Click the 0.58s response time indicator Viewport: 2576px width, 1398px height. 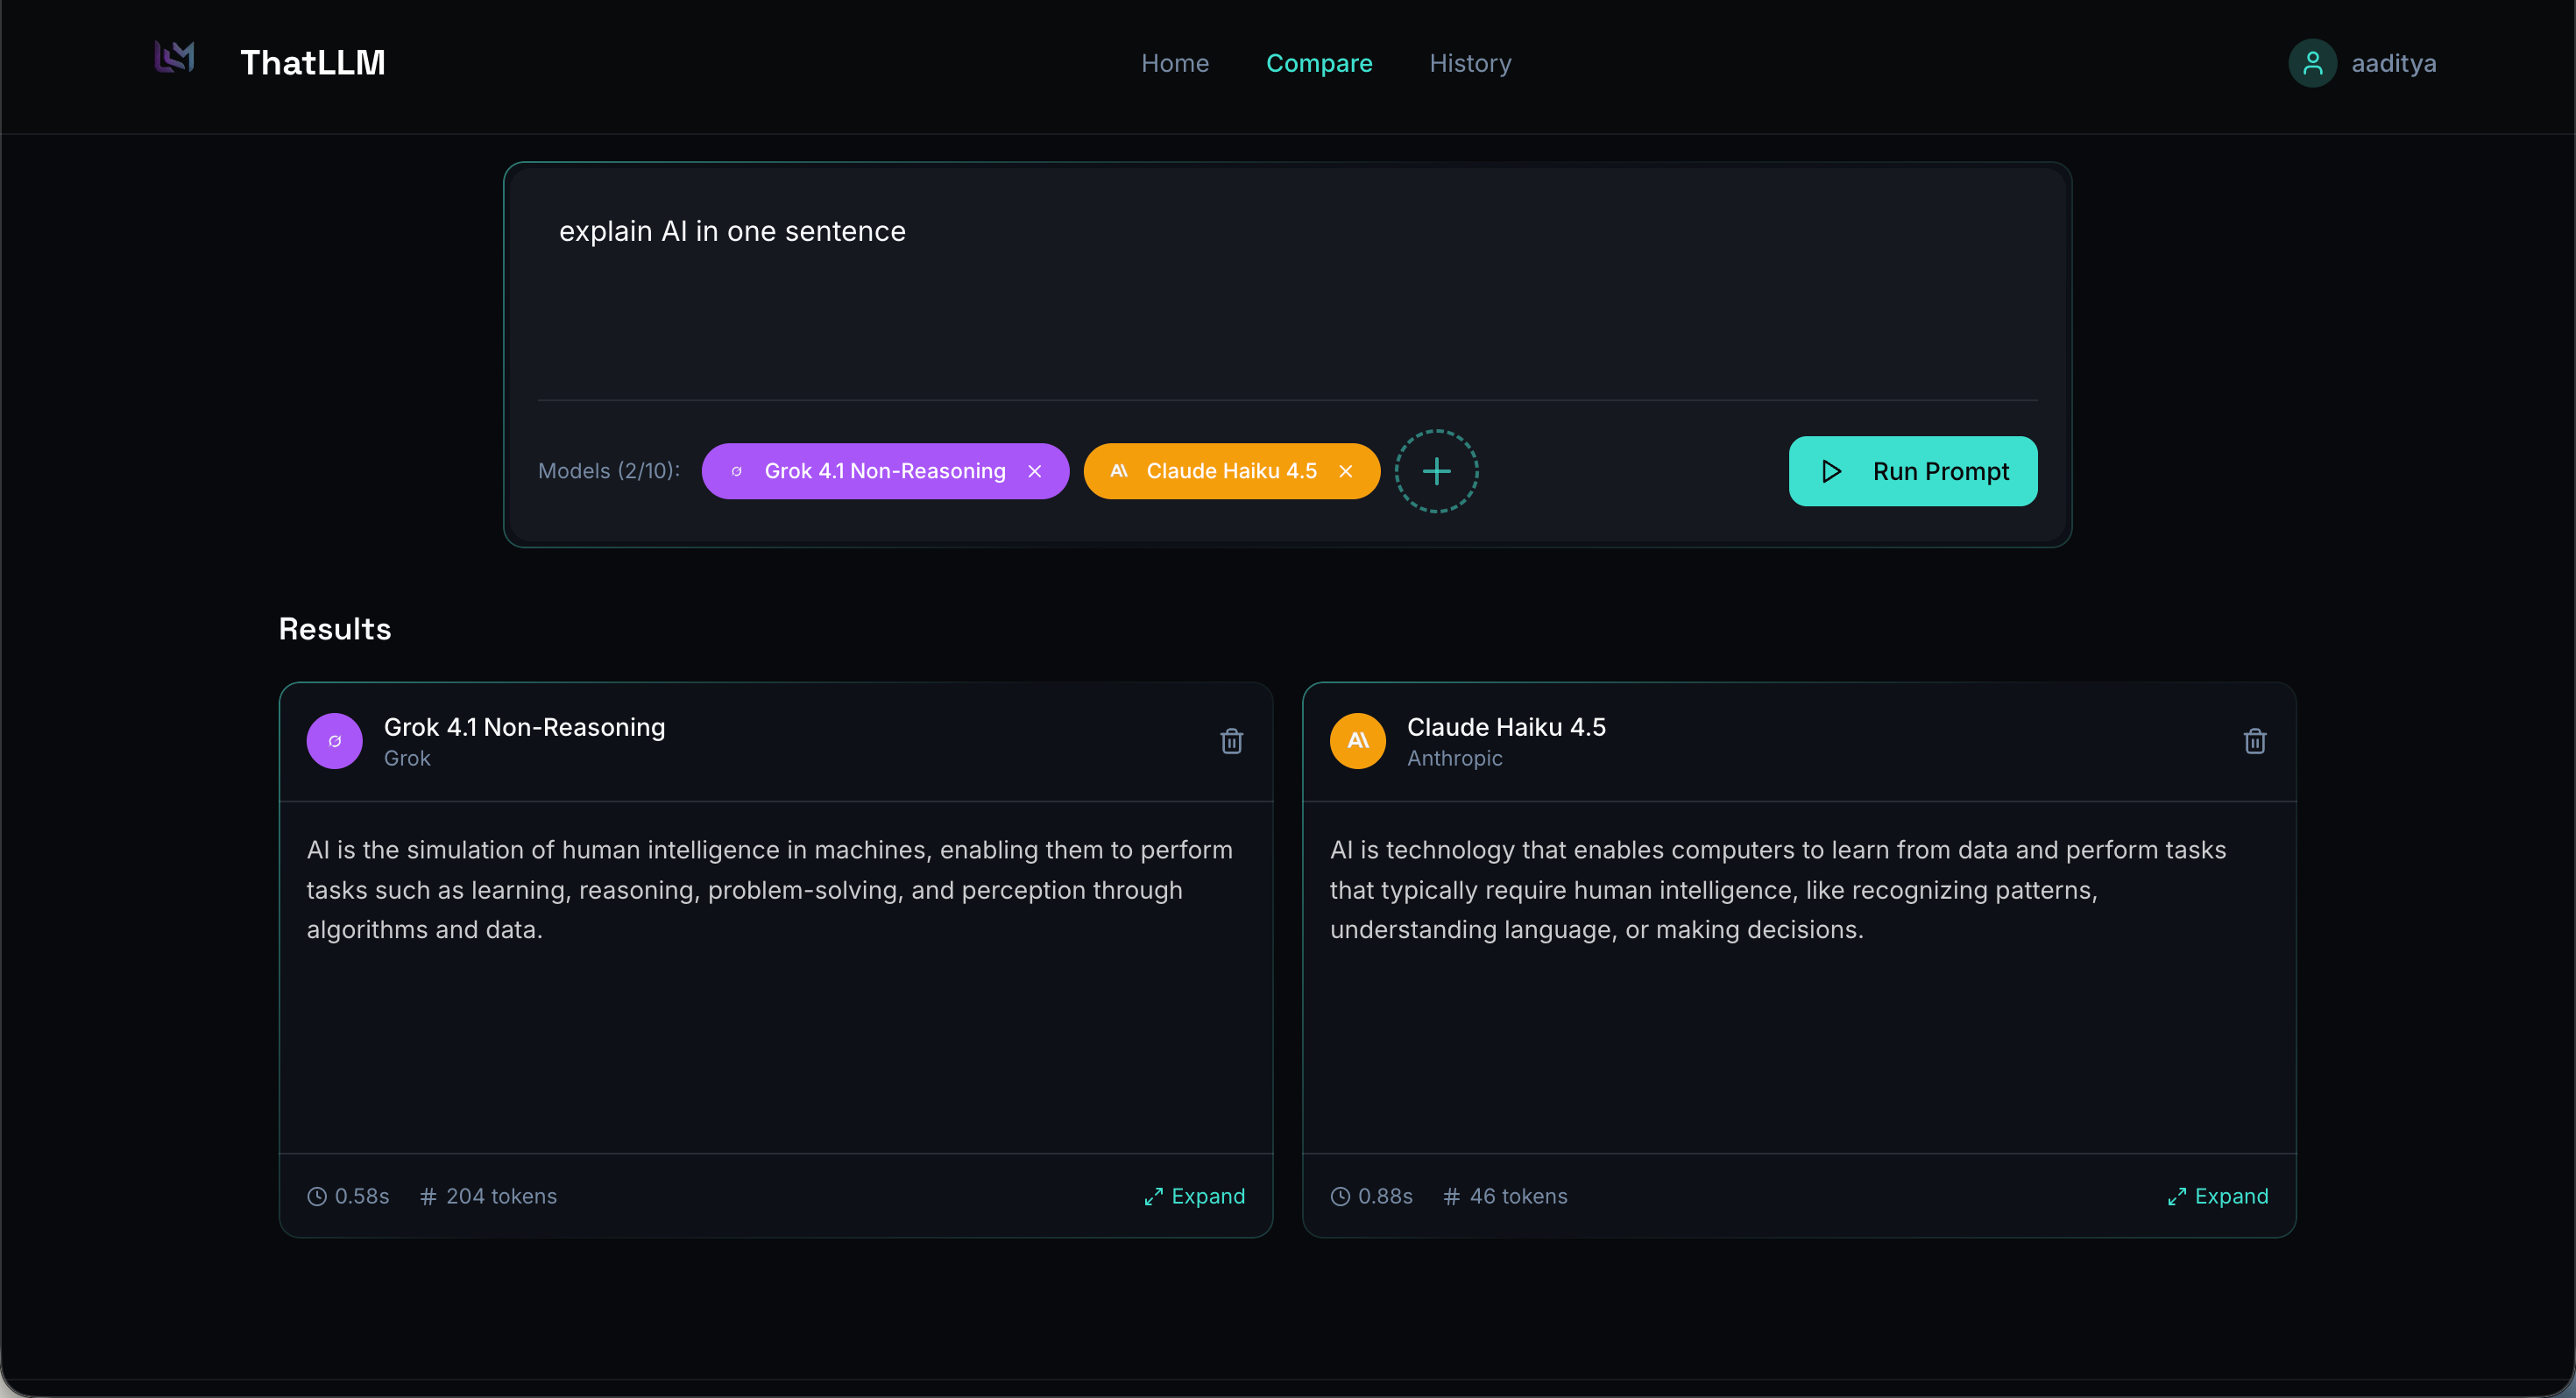click(349, 1196)
